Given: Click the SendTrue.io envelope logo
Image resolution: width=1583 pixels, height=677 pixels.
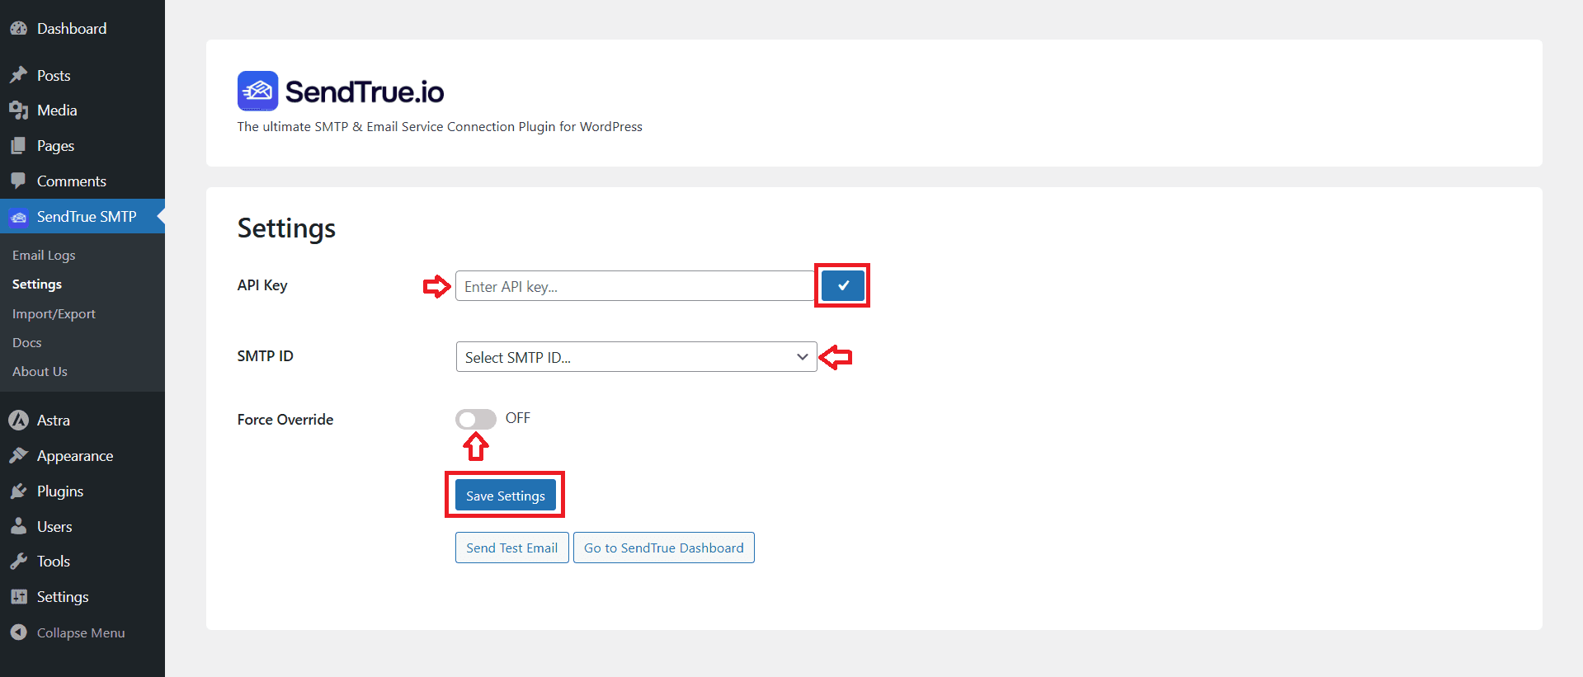Looking at the screenshot, I should coord(257,91).
